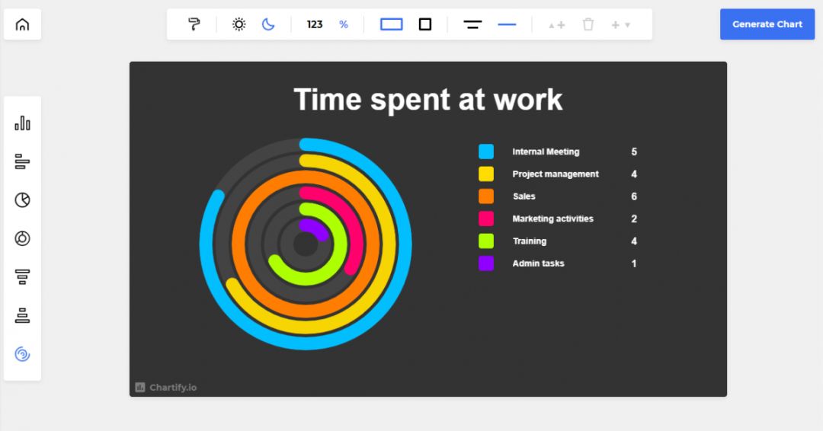Select the square aspect ratio
Screen dimensions: 823x431
(x=425, y=24)
